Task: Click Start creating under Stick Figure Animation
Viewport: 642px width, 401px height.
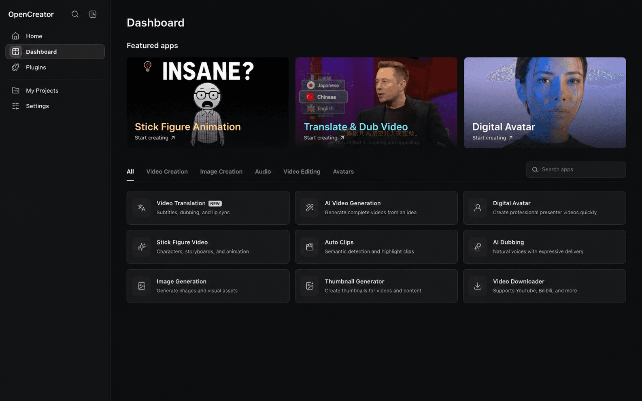Action: 155,138
